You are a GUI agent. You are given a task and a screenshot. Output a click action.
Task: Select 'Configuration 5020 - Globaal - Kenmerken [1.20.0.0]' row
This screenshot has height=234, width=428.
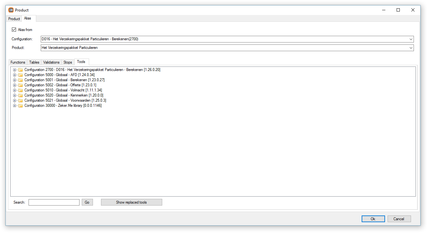(64, 95)
